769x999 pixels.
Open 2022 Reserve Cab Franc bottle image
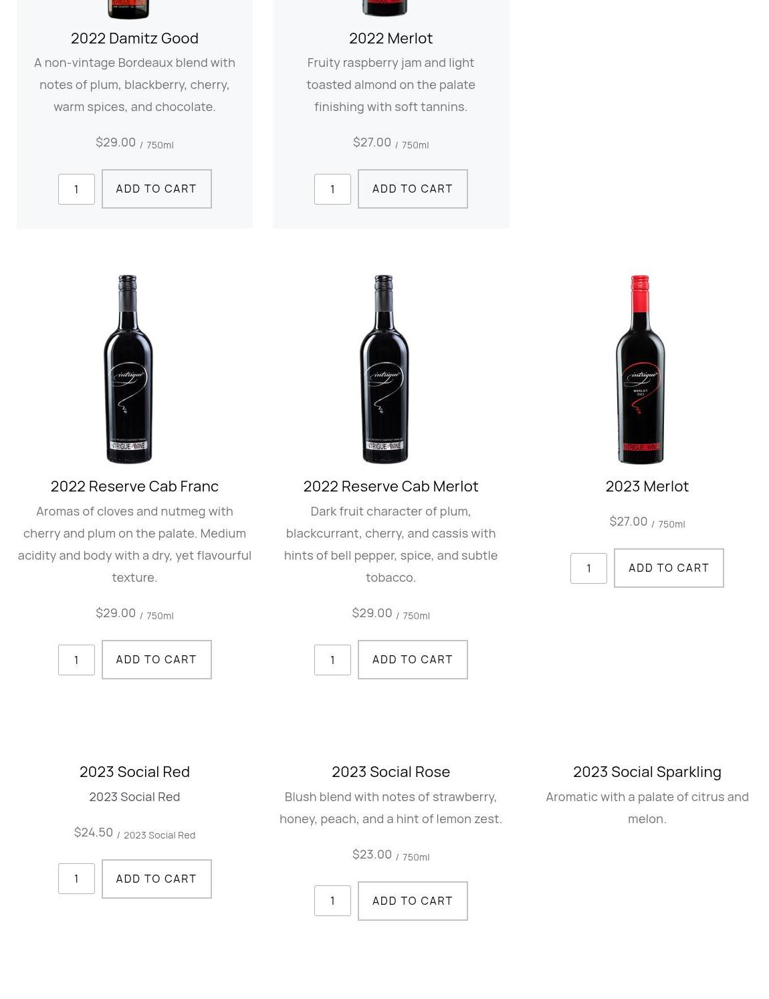[x=128, y=369]
